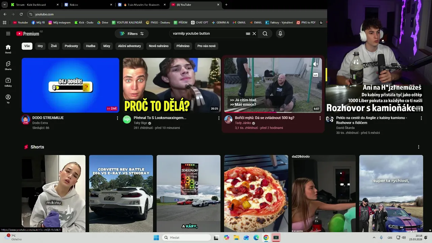Switch to the Roblox browser tab
This screenshot has width=432, height=243.
88,5
